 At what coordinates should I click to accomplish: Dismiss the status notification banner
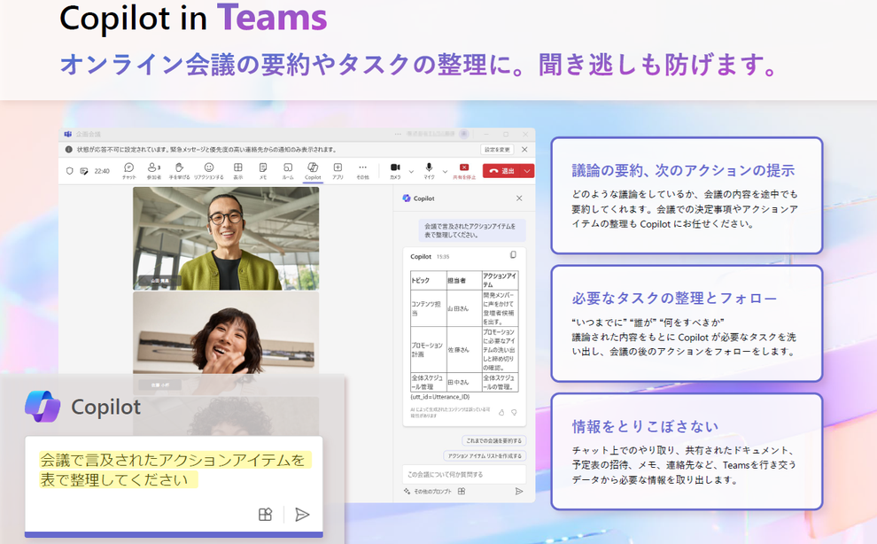pyautogui.click(x=524, y=150)
